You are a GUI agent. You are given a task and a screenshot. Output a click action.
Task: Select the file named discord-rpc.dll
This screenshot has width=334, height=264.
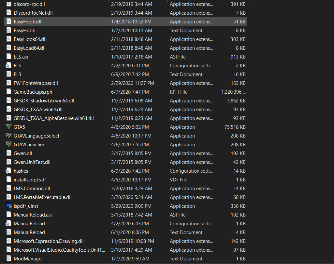point(29,4)
